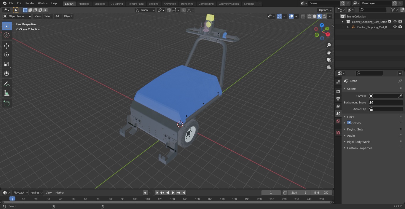Jump to the end frame
Image resolution: width=405 pixels, height=209 pixels.
(x=184, y=193)
